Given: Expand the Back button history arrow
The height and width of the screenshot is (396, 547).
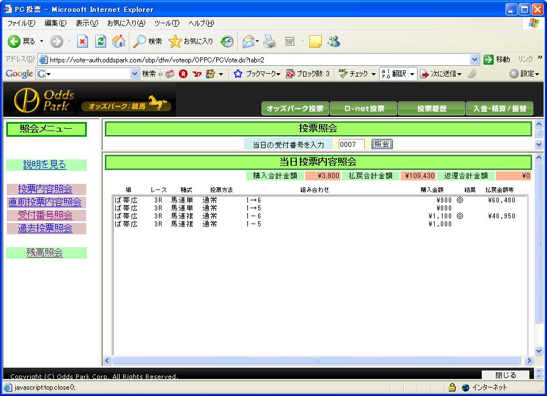Looking at the screenshot, I should click(41, 41).
